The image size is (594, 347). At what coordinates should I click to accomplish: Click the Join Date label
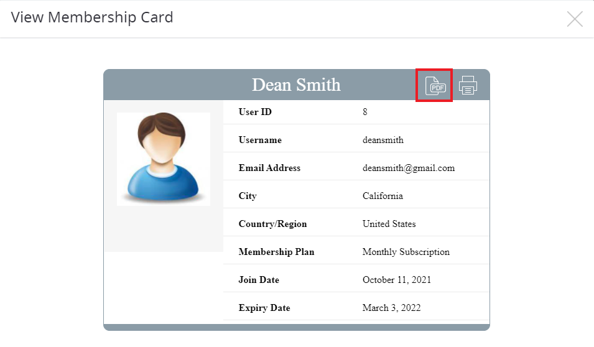point(259,280)
